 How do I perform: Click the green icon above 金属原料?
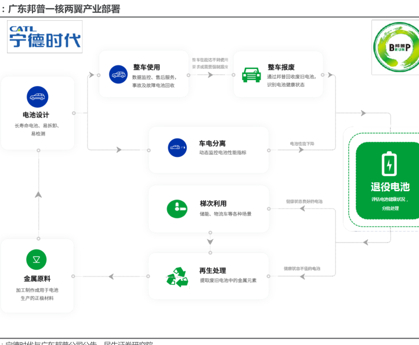37,259
